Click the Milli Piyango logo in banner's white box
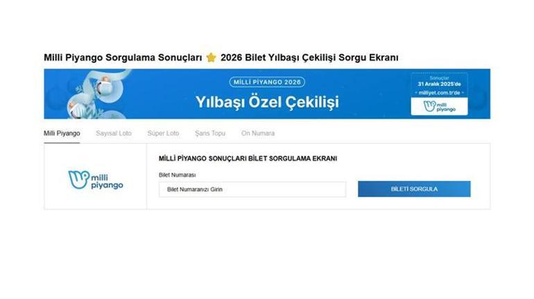The width and height of the screenshot is (534, 299). click(439, 107)
